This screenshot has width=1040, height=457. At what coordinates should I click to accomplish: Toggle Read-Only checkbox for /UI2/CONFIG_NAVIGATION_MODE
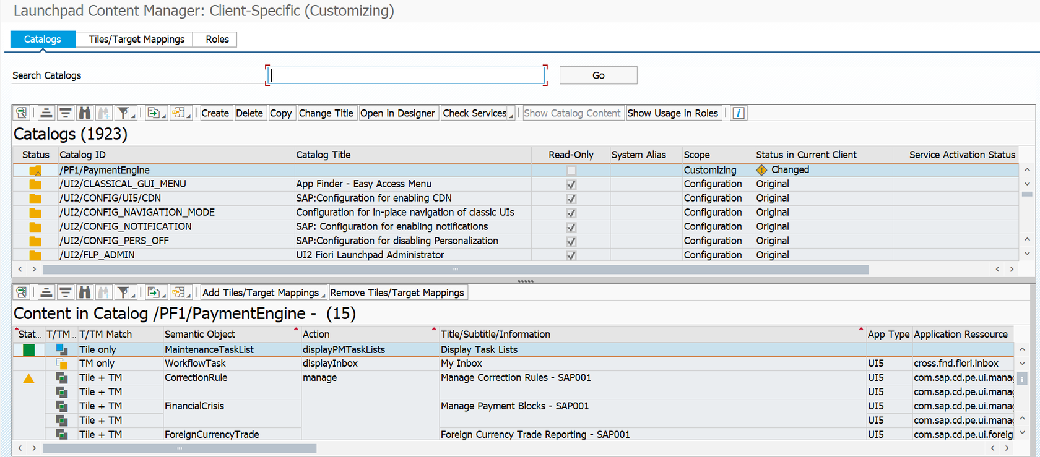point(571,213)
